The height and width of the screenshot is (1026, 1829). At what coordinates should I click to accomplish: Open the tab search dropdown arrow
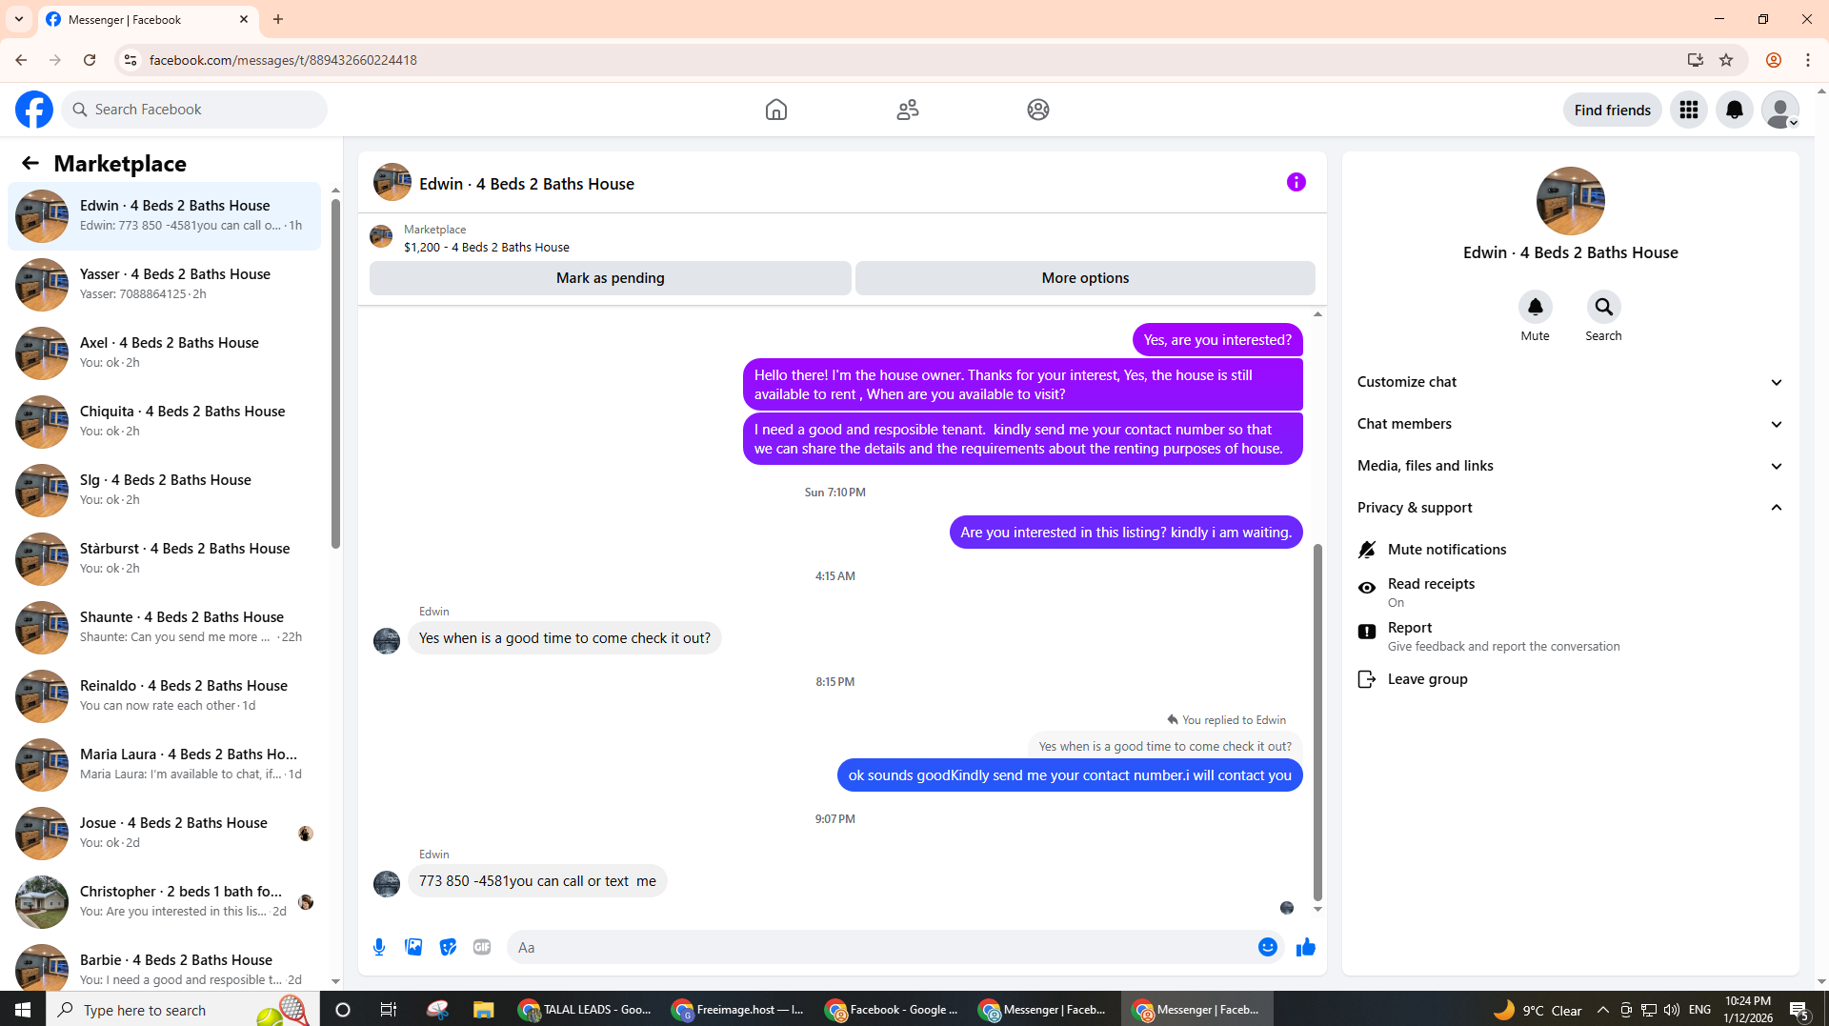click(19, 19)
